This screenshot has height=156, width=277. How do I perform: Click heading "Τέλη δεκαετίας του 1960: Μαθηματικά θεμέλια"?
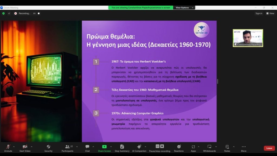coord(145,90)
